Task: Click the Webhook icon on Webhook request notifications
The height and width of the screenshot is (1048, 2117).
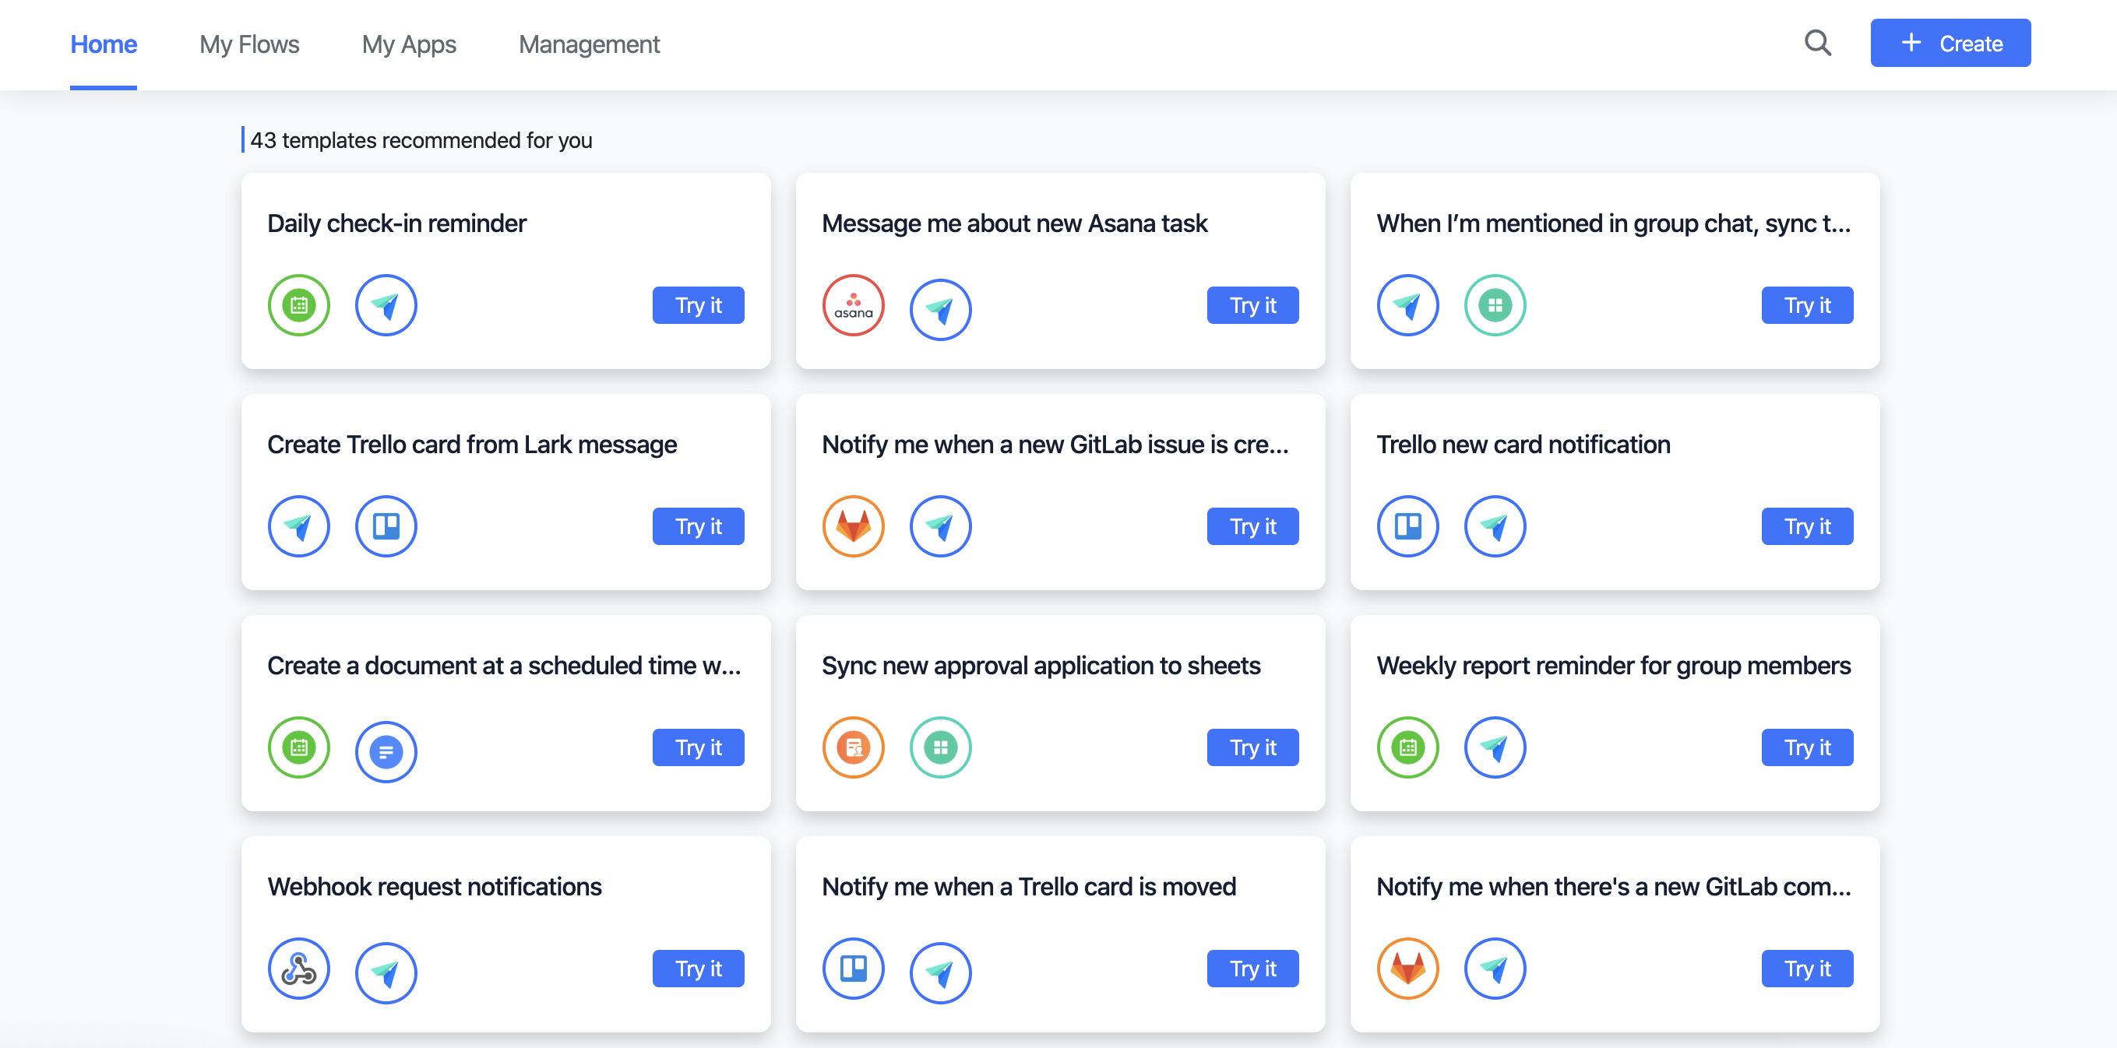Action: point(298,969)
